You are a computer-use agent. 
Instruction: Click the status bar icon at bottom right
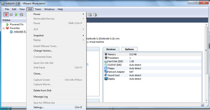click(x=202, y=105)
